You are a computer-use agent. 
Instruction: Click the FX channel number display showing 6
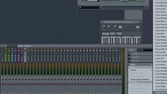[138, 27]
